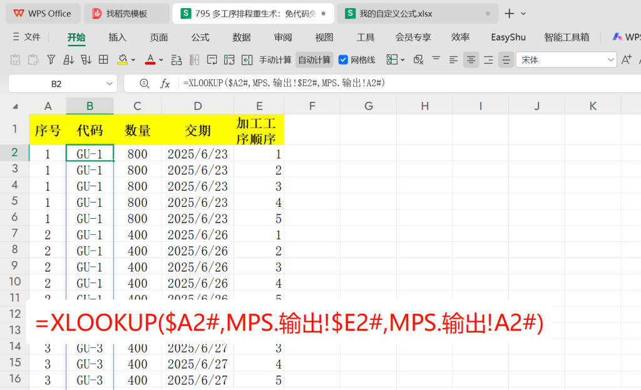Click the zoom magnifier in formula bar
The image size is (641, 390).
tap(145, 84)
